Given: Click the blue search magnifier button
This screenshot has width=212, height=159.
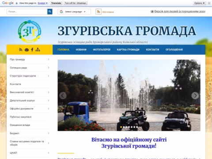Looking at the screenshot, I should (50, 11).
